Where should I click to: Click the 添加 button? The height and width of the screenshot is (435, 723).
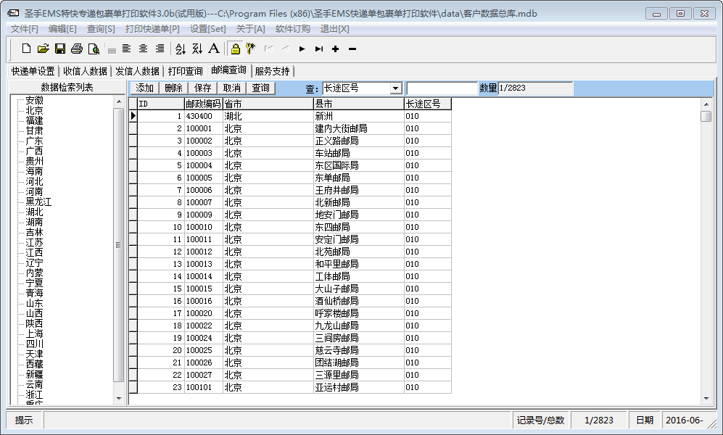tap(145, 88)
